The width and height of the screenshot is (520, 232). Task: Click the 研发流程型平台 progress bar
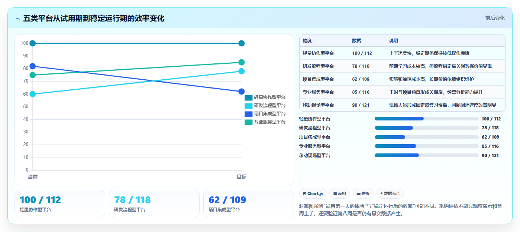pos(426,128)
